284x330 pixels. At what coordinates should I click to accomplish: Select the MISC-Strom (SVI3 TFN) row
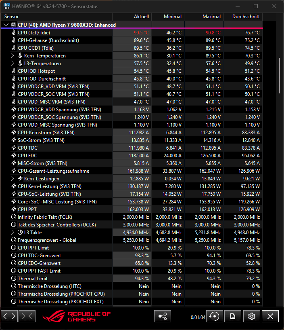pyautogui.click(x=132, y=163)
